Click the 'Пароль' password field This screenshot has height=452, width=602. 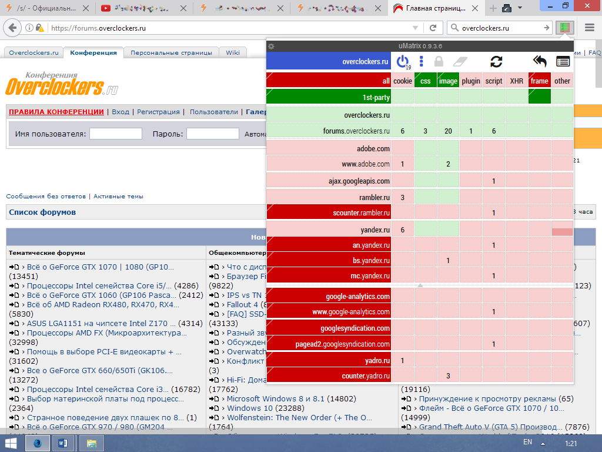[x=213, y=134]
